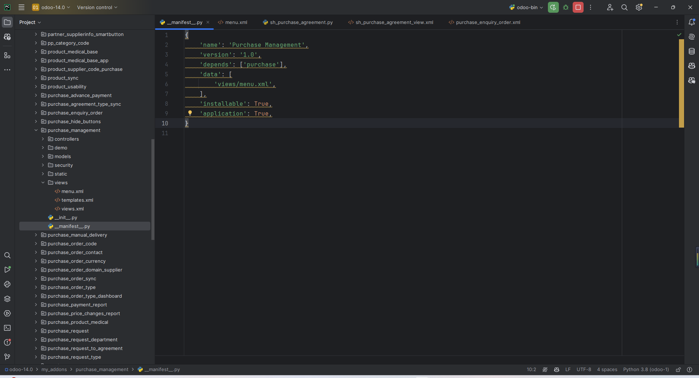Image resolution: width=699 pixels, height=378 pixels.
Task: Open the Run tool window
Action: click(x=7, y=270)
